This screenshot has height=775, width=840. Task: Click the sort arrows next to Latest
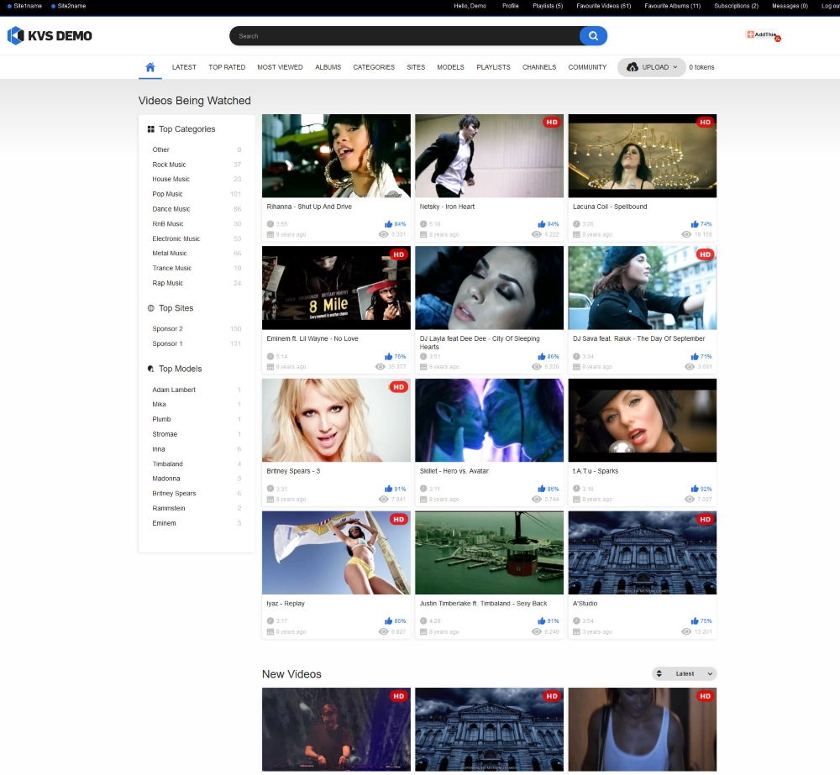[659, 673]
